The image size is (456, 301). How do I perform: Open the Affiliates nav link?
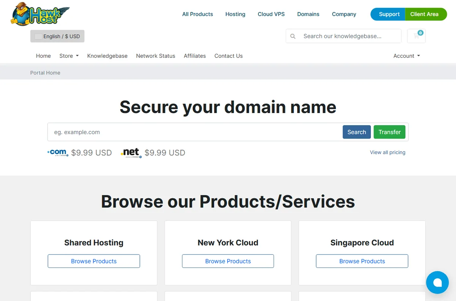click(195, 56)
